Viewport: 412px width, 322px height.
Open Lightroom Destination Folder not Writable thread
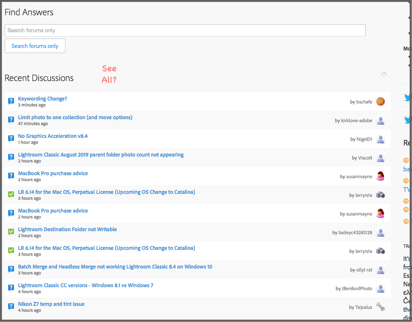tap(68, 230)
